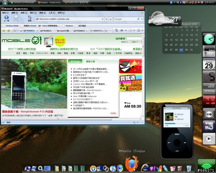Open Windows Live Messenger butterfly dock icon
The height and width of the screenshot is (173, 216).
tap(159, 169)
